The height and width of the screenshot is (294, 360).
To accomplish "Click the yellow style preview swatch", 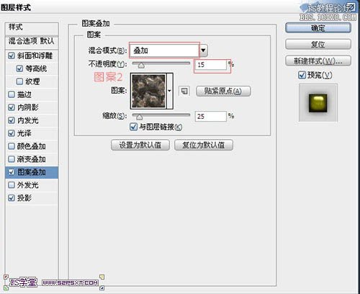I will 318,103.
